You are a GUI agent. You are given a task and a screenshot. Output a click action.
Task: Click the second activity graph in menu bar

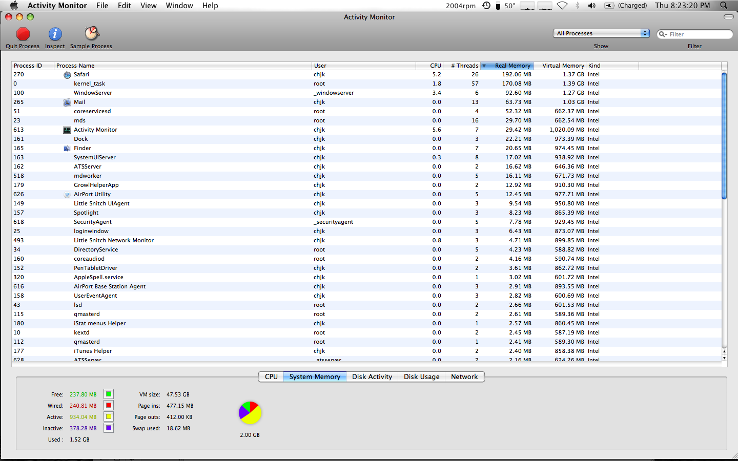(x=544, y=6)
